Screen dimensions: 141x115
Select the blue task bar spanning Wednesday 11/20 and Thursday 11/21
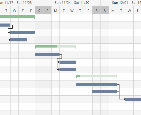(18, 40)
